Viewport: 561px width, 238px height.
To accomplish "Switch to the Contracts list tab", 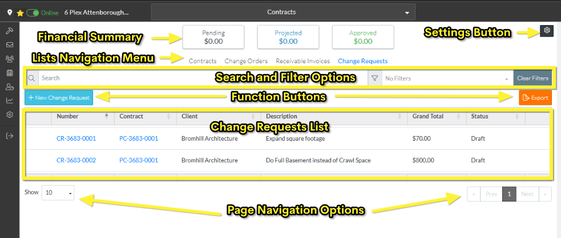I will click(203, 61).
